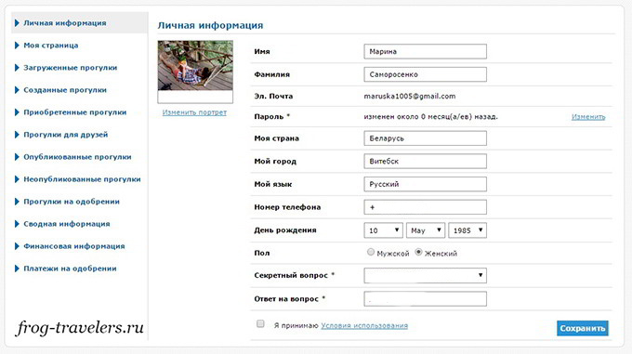Open Финансовая информация section
Screen dimensions: 632x354
pyautogui.click(x=74, y=246)
